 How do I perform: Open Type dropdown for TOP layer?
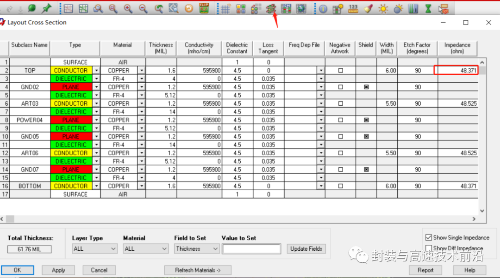(96, 70)
